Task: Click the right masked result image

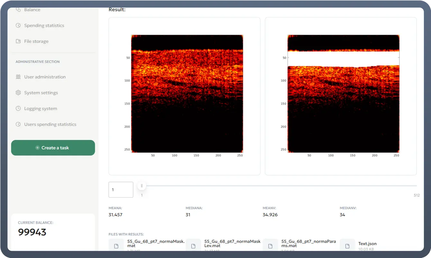Action: pos(343,94)
